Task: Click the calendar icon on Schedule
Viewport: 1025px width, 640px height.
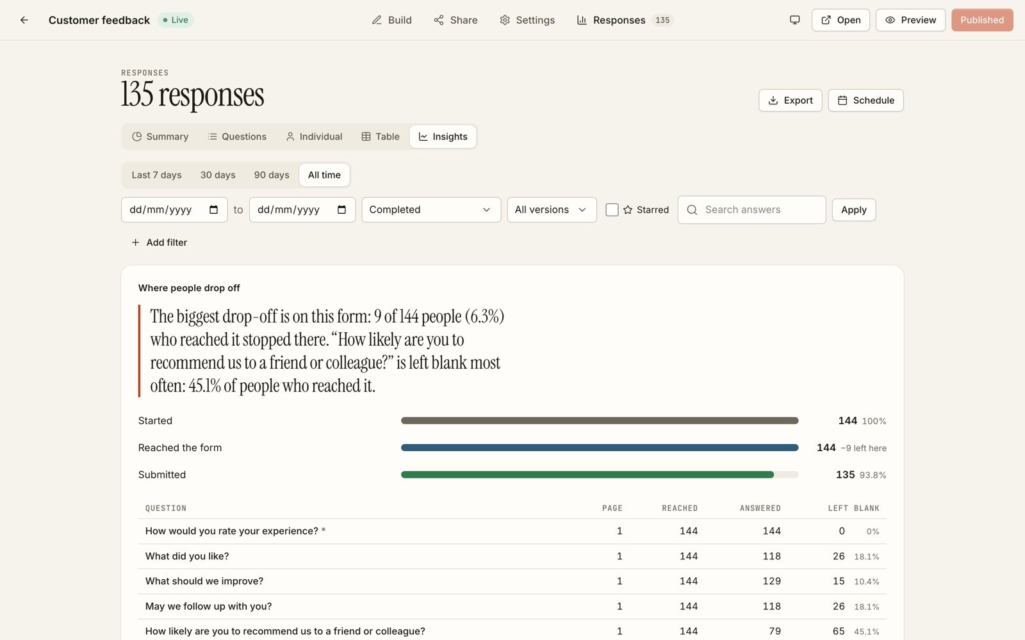Action: [842, 100]
